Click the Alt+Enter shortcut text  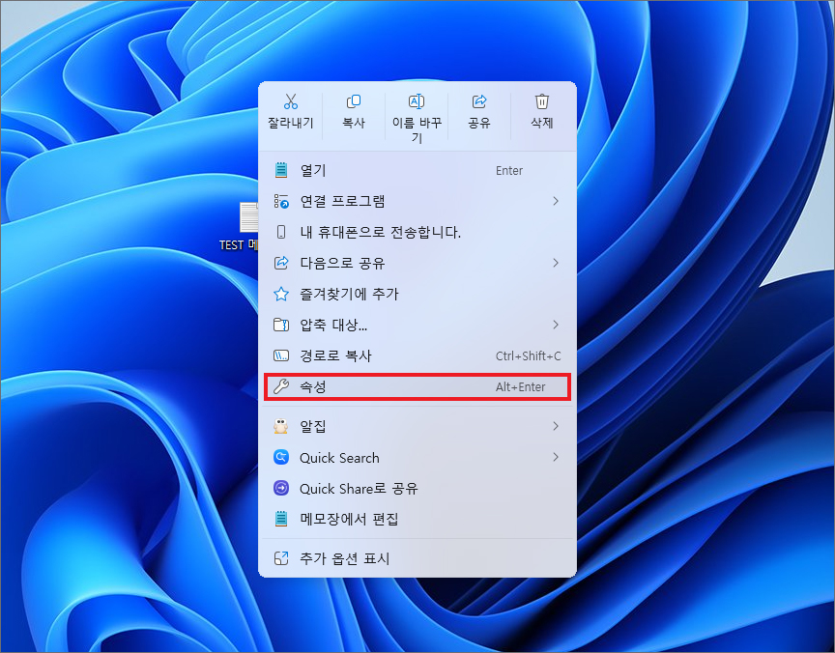click(520, 387)
